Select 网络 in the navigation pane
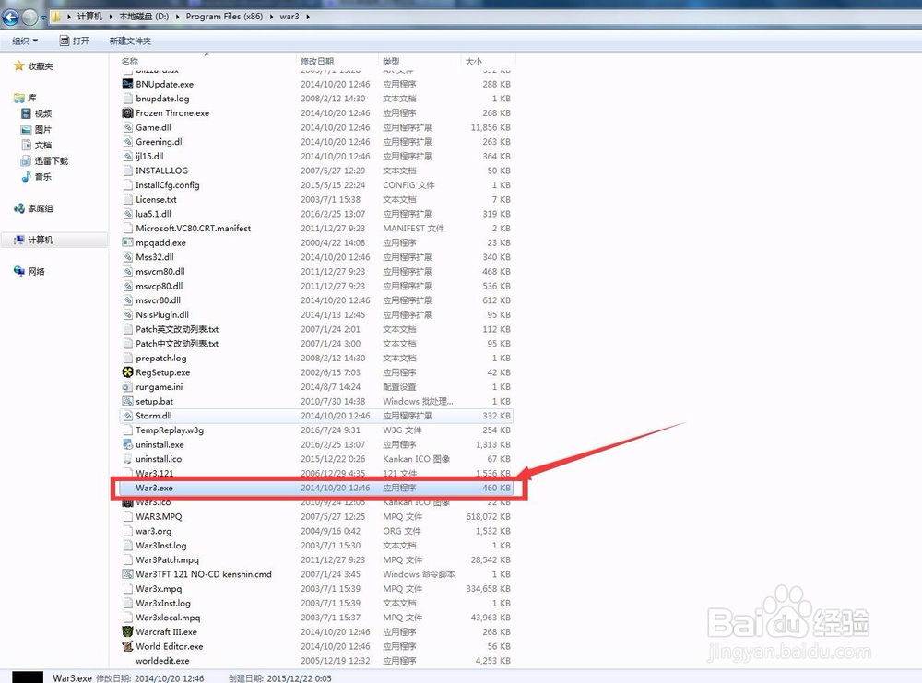922x683 pixels. [30, 271]
